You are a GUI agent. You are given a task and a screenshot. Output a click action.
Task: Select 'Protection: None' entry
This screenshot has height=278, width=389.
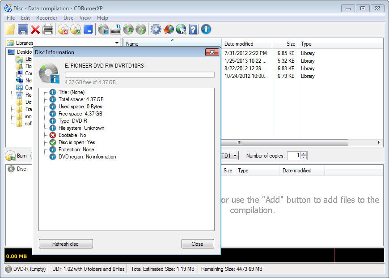pos(76,150)
